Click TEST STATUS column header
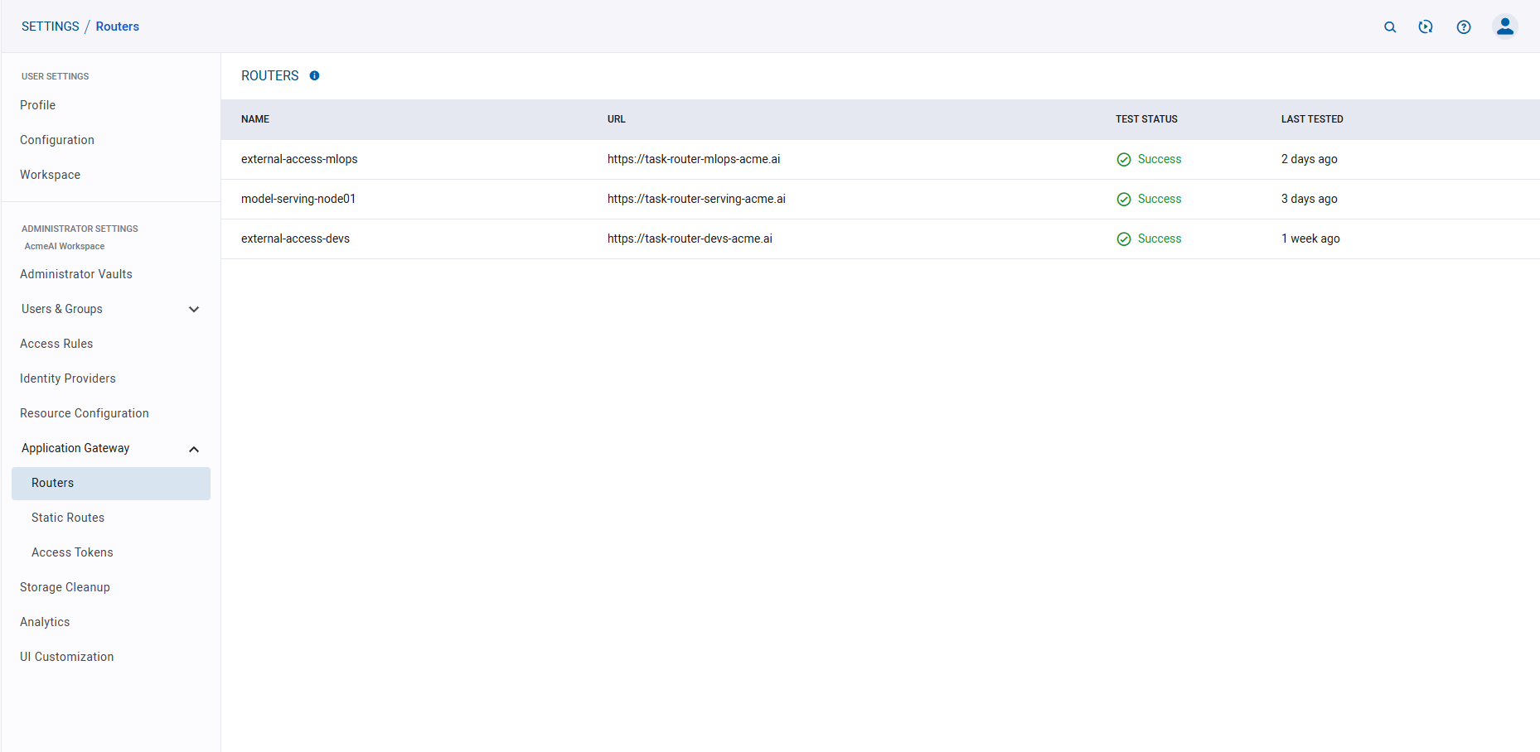This screenshot has width=1540, height=752. (1146, 119)
